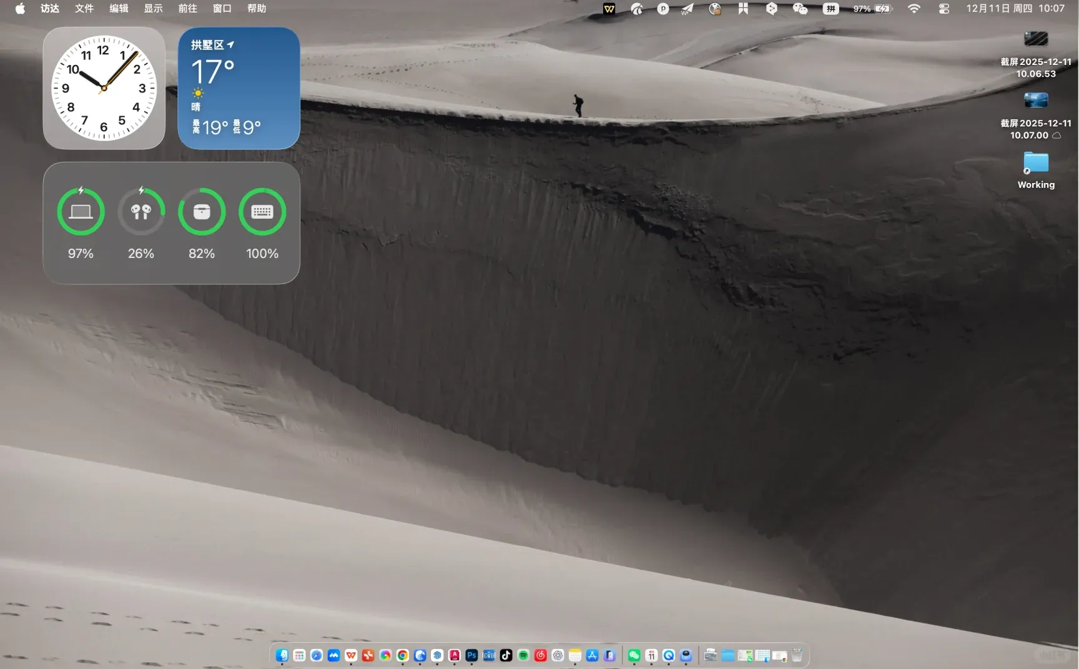Open Photoshop from the Dock
The image size is (1079, 669).
471,655
